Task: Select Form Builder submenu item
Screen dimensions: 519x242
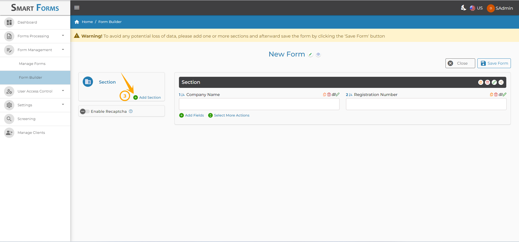Action: pos(35,78)
